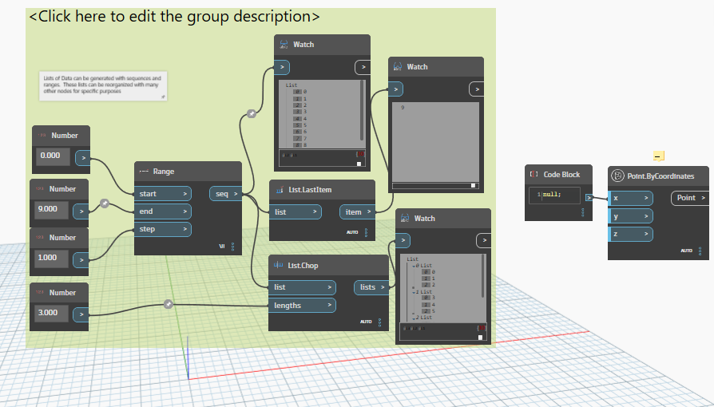Click the 'Point' output port
Viewport: 714px width, 407px height.
tap(690, 198)
